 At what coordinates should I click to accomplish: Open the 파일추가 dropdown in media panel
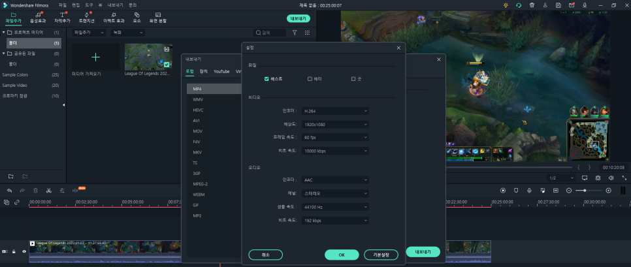click(89, 33)
